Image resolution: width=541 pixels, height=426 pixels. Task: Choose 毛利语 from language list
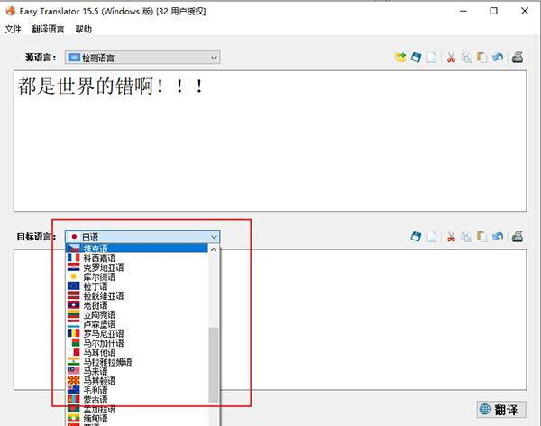[x=137, y=390]
